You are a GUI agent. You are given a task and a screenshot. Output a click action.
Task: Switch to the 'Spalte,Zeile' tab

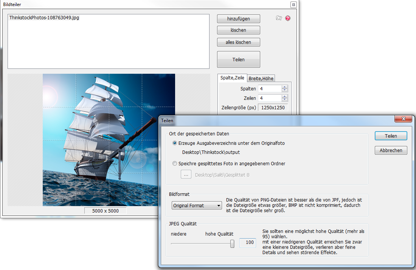click(x=233, y=78)
